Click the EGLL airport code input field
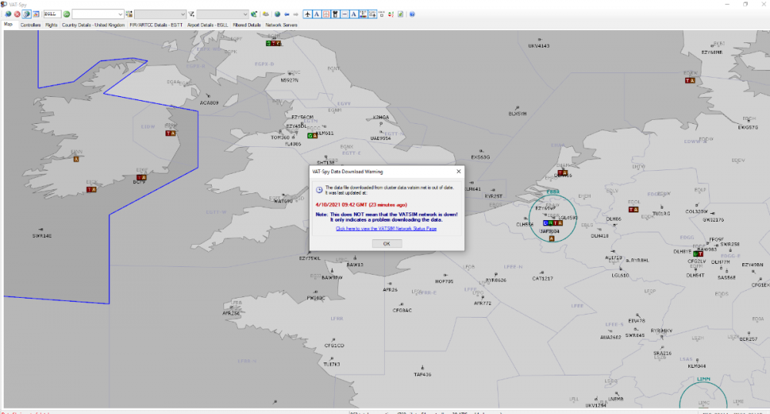770x414 pixels. click(52, 14)
